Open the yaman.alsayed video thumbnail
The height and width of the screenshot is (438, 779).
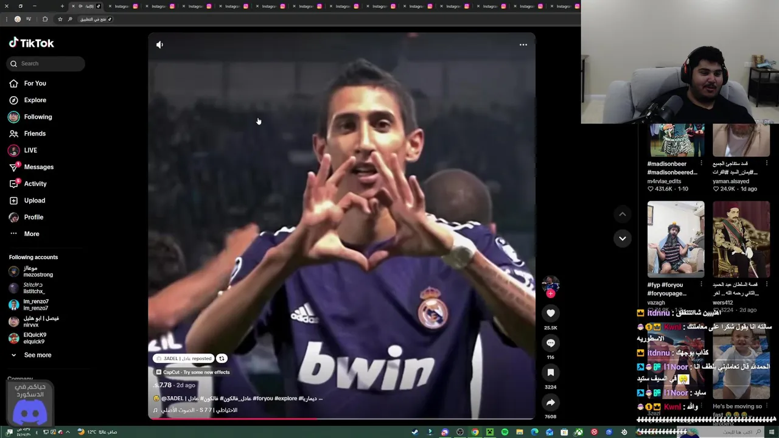point(741,140)
